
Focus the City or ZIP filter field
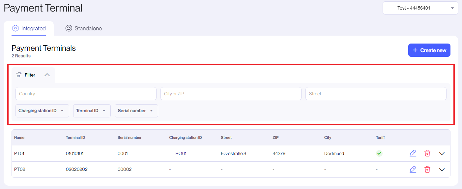click(231, 94)
